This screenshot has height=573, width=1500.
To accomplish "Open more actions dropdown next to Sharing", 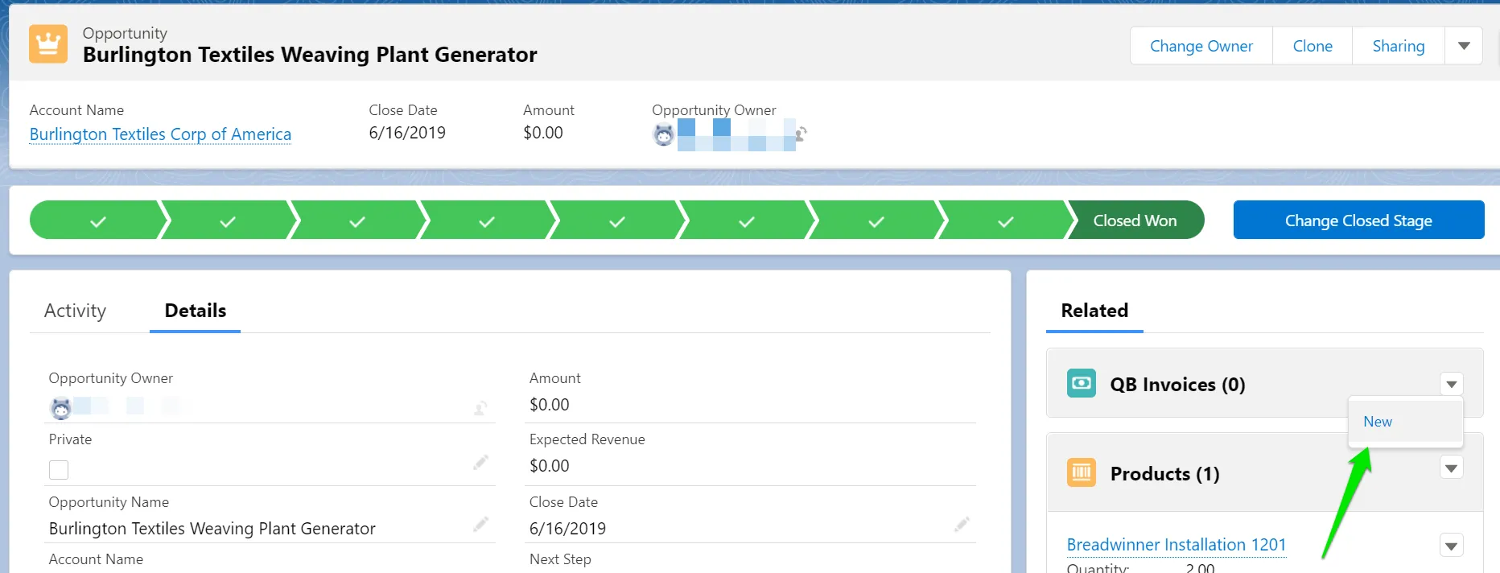I will (1464, 46).
